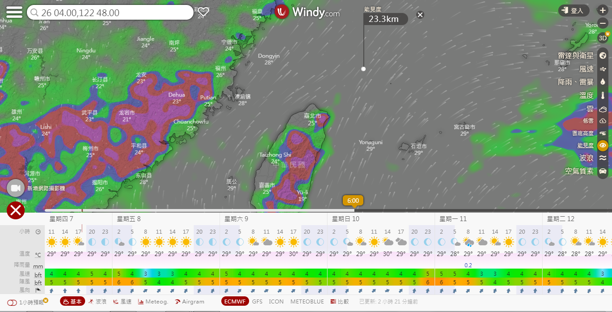
Task: Switch to Airgram tab
Action: point(190,302)
